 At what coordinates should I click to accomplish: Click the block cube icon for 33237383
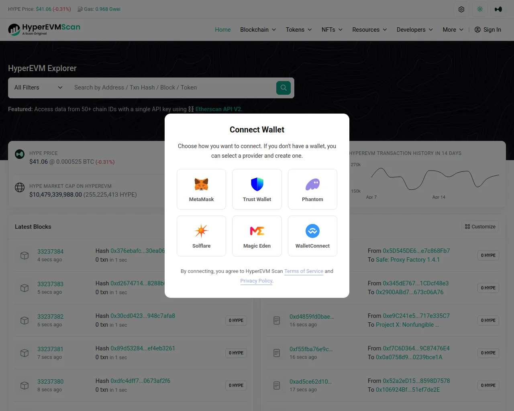click(x=24, y=288)
